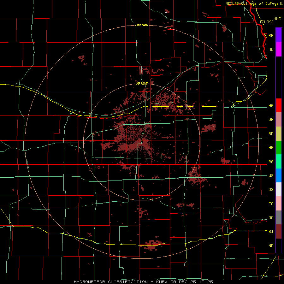Click the white DS legend swatch
Image resolution: width=284 pixels, height=284 pixels.
tap(279, 189)
